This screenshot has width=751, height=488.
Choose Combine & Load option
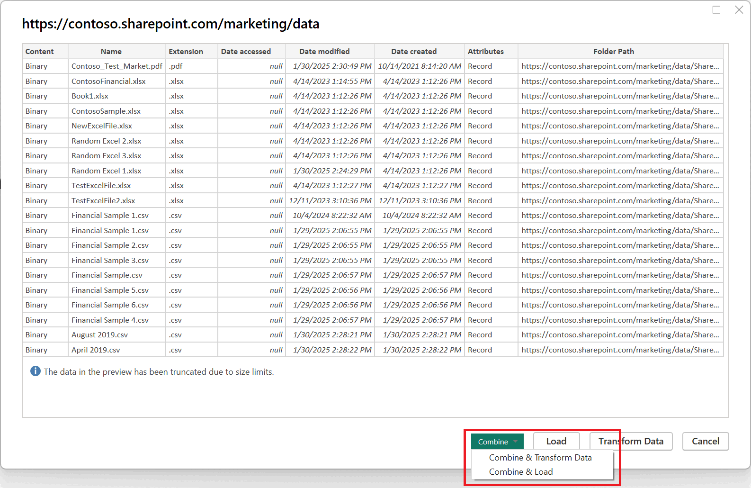tap(521, 472)
